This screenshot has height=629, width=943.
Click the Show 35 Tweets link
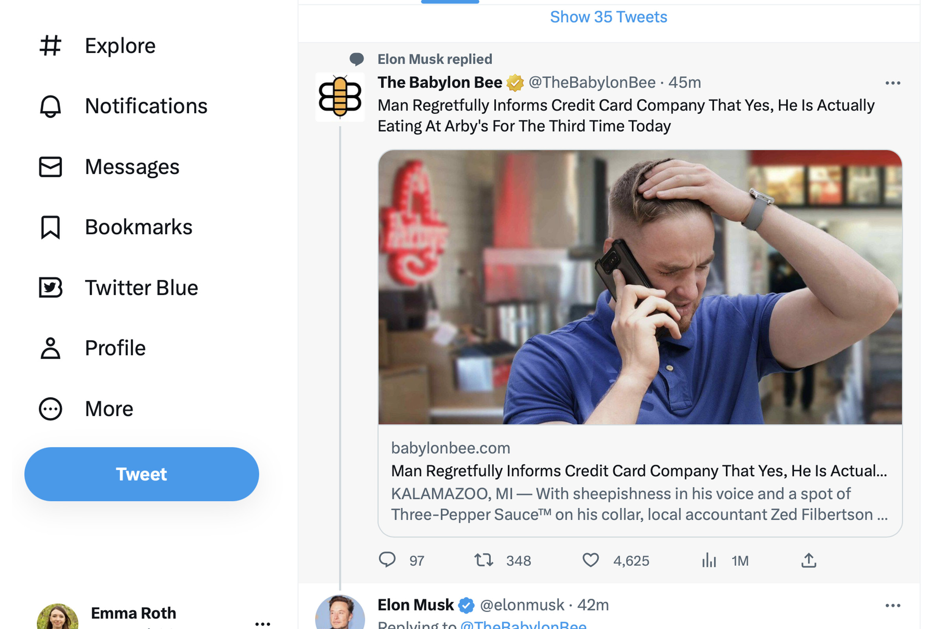[x=608, y=17]
